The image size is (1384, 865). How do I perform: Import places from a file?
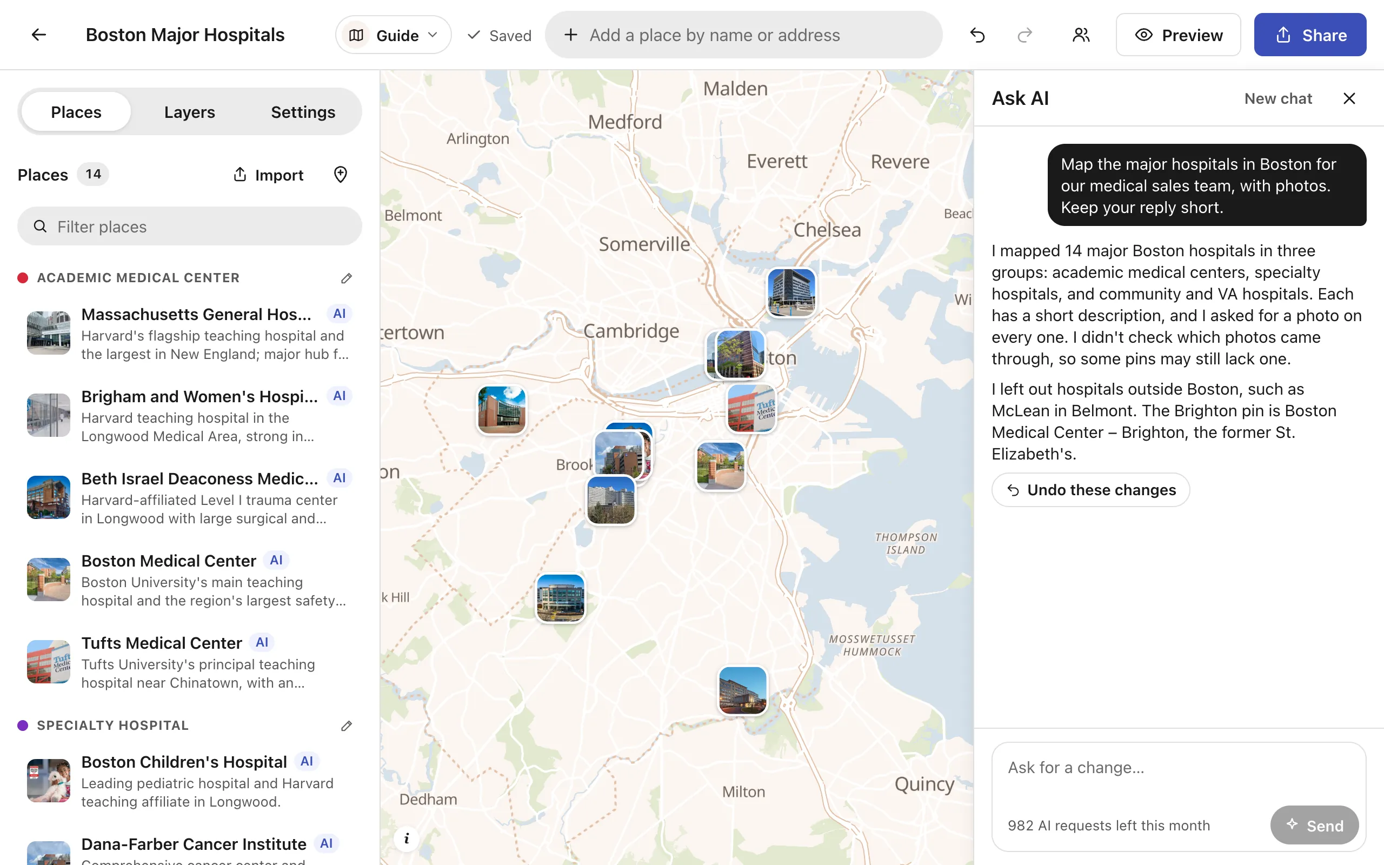tap(268, 175)
